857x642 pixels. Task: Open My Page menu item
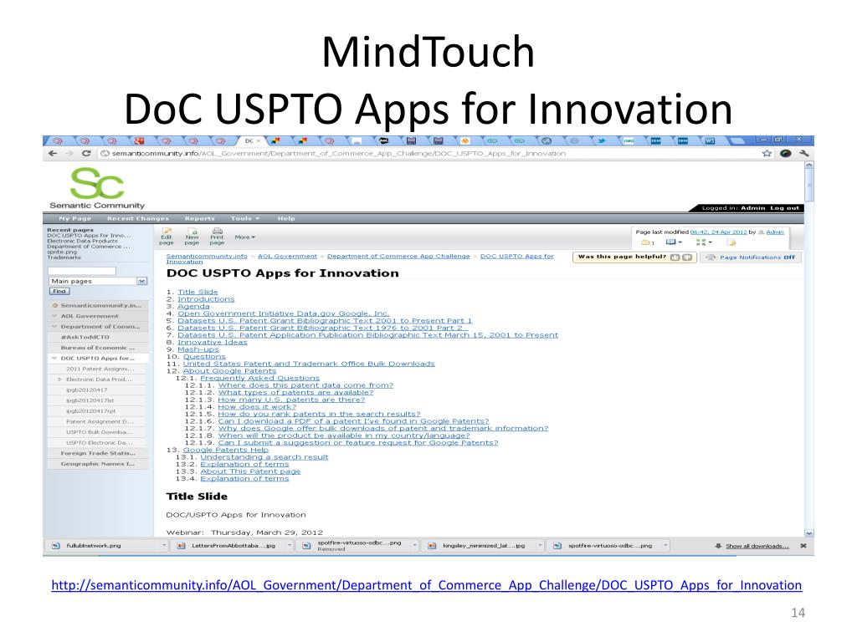pos(74,218)
